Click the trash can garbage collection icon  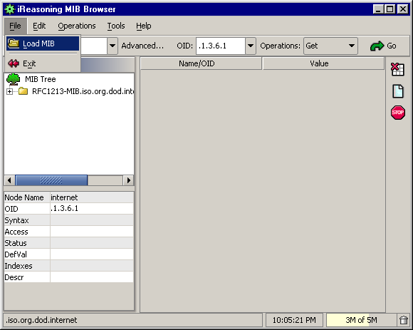point(404,320)
